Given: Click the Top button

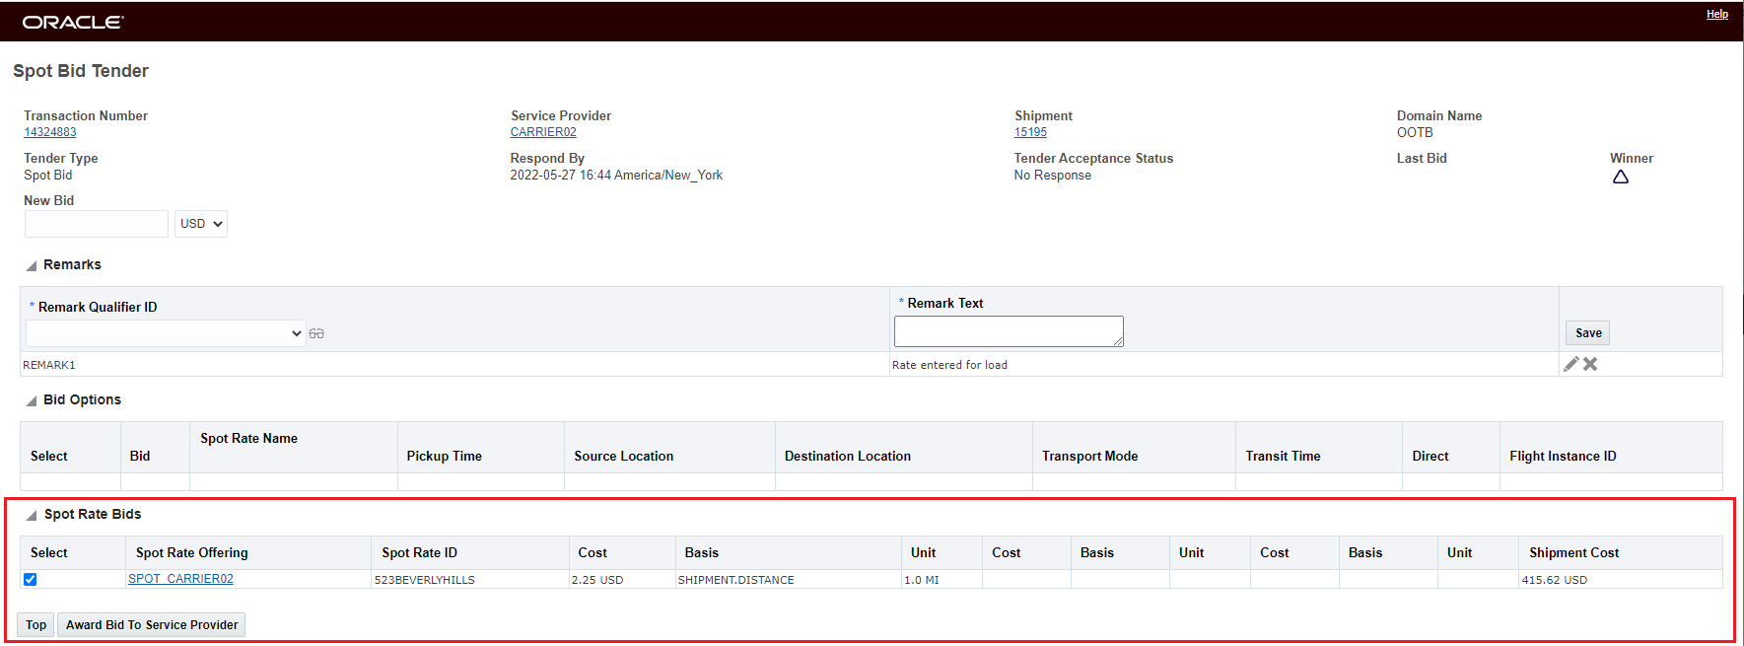Looking at the screenshot, I should (36, 625).
